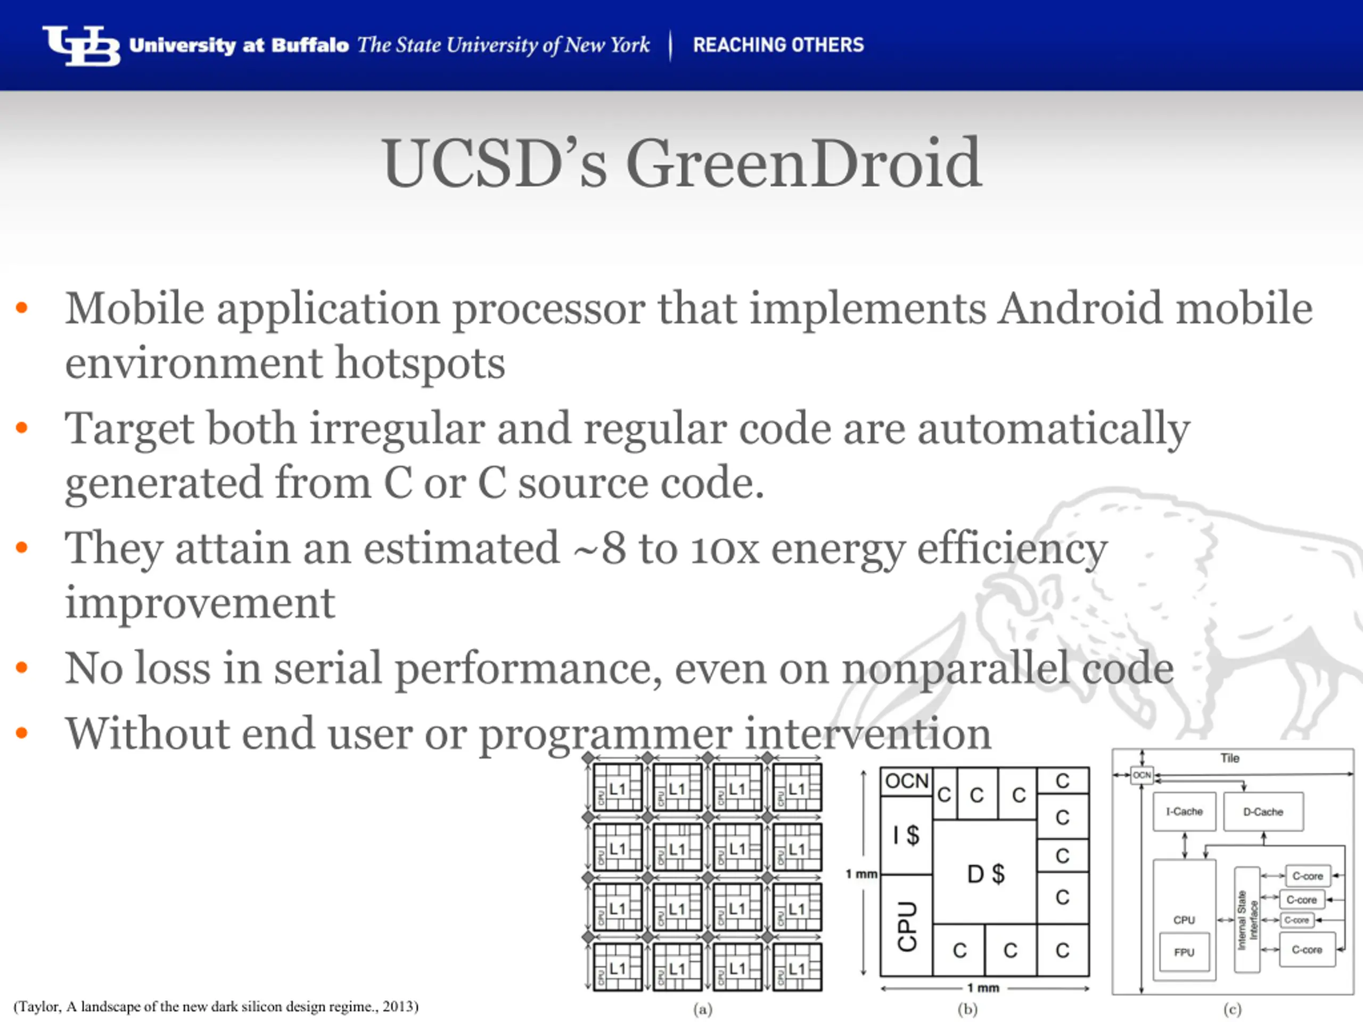Viewport: 1363px width, 1022px height.
Task: Click the 'D $' block in floorplan
Action: [986, 873]
